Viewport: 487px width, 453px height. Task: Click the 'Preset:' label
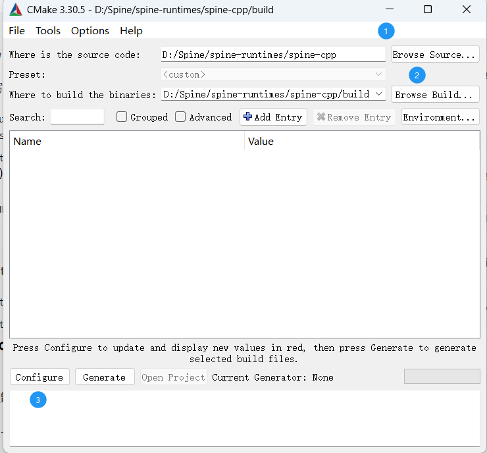click(x=27, y=74)
